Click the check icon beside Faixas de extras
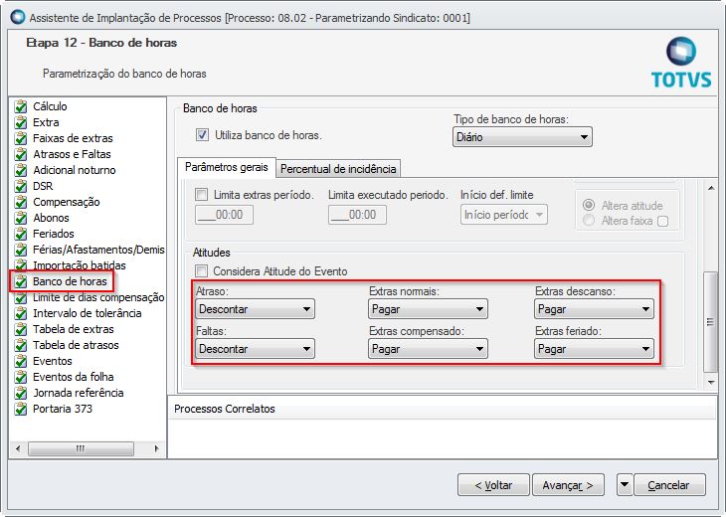726x517 pixels. point(20,138)
